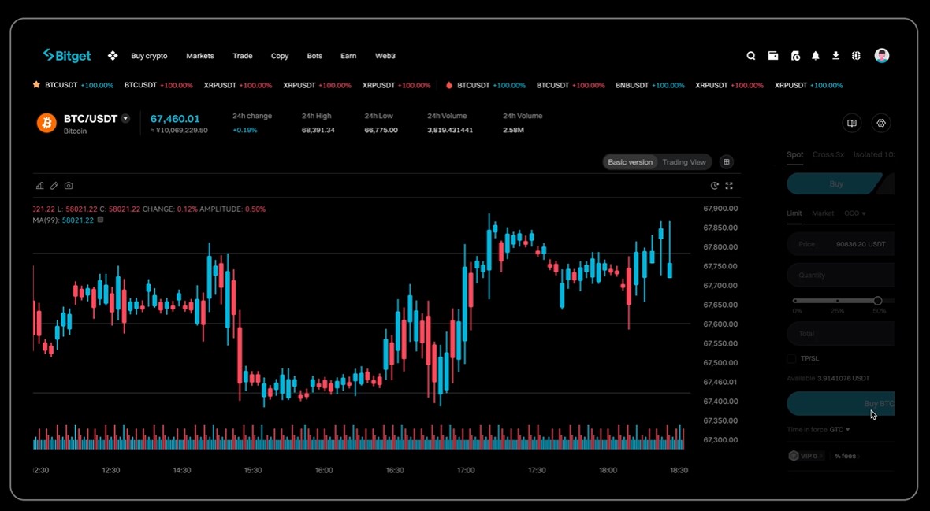Screen dimensions: 930x511
Task: Open the Web3 menu
Action: coord(385,56)
